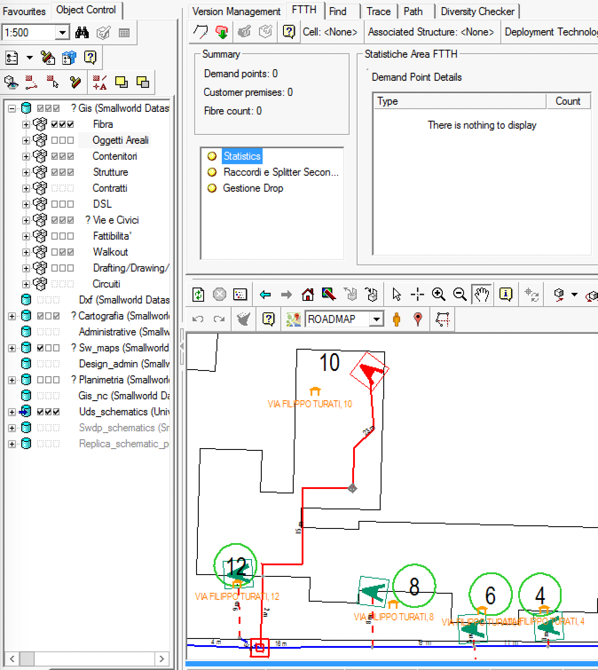
Task: Open the FTTH toolbar help question icon
Action: (x=289, y=32)
